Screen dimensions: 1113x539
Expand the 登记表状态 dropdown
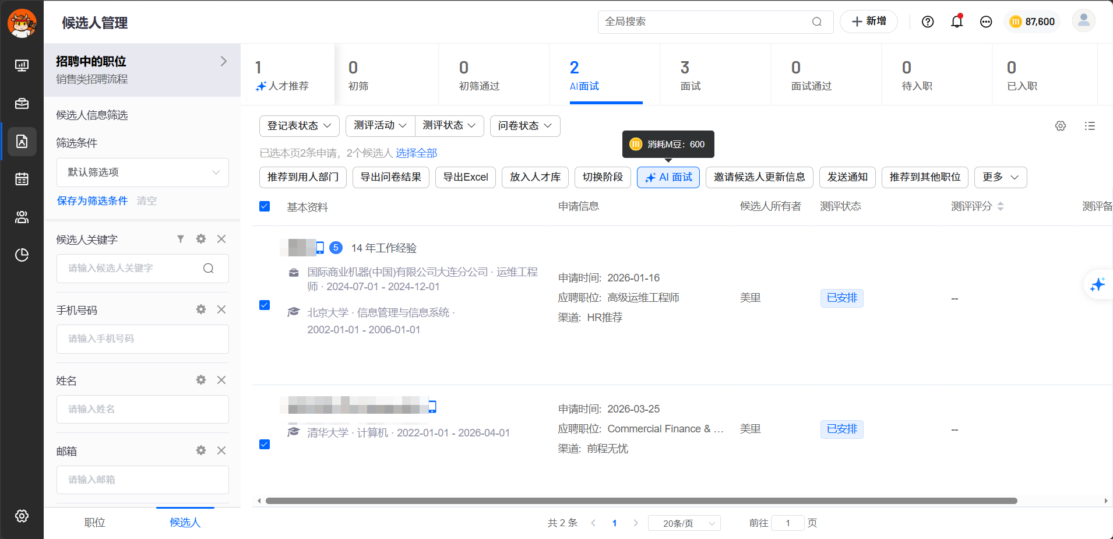click(x=299, y=126)
